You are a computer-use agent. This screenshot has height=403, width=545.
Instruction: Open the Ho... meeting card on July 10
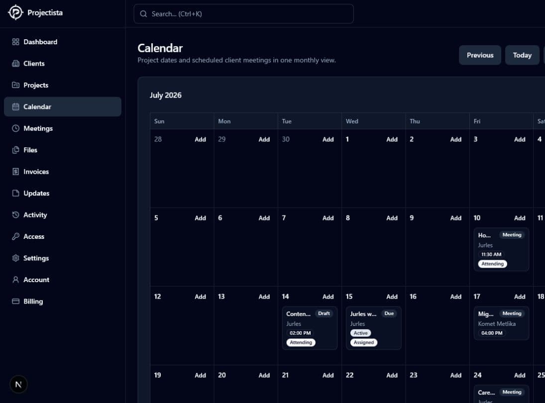coord(501,249)
